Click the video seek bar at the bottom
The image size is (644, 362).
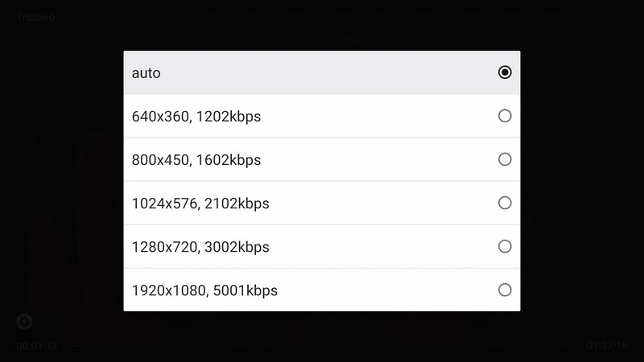(x=322, y=345)
